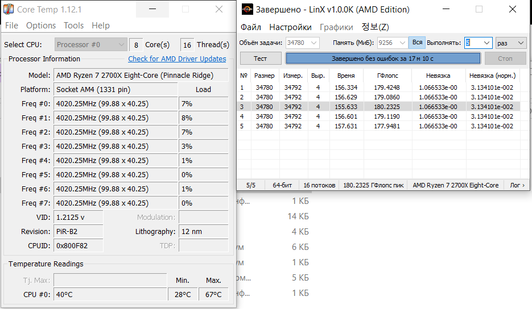Close the Core Temp window
Viewport: 532px width, 309px height.
point(219,9)
